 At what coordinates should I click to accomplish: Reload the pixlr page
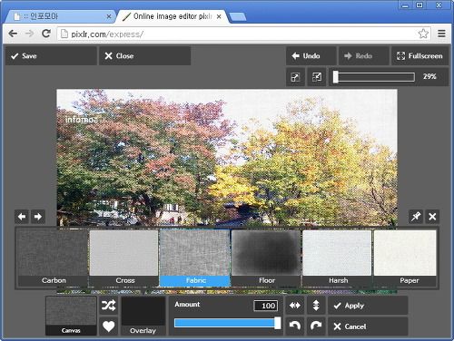point(46,34)
